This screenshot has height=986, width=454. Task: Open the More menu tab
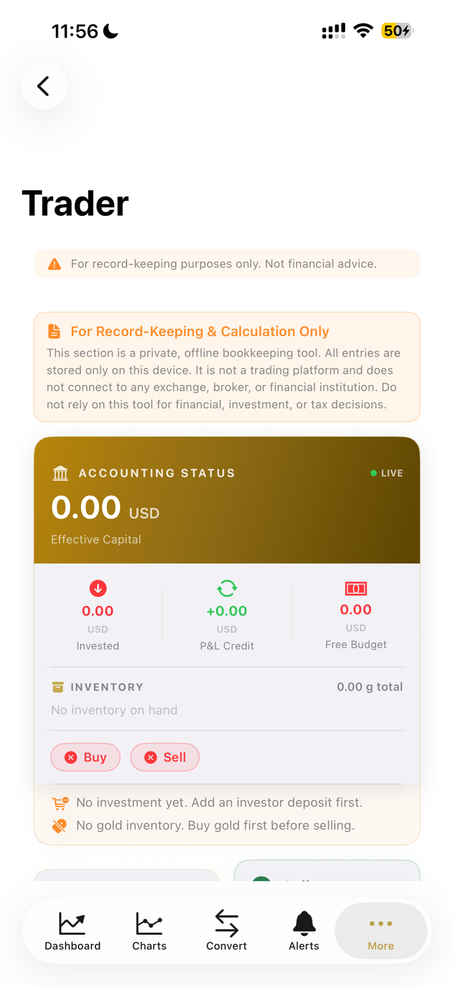[381, 931]
